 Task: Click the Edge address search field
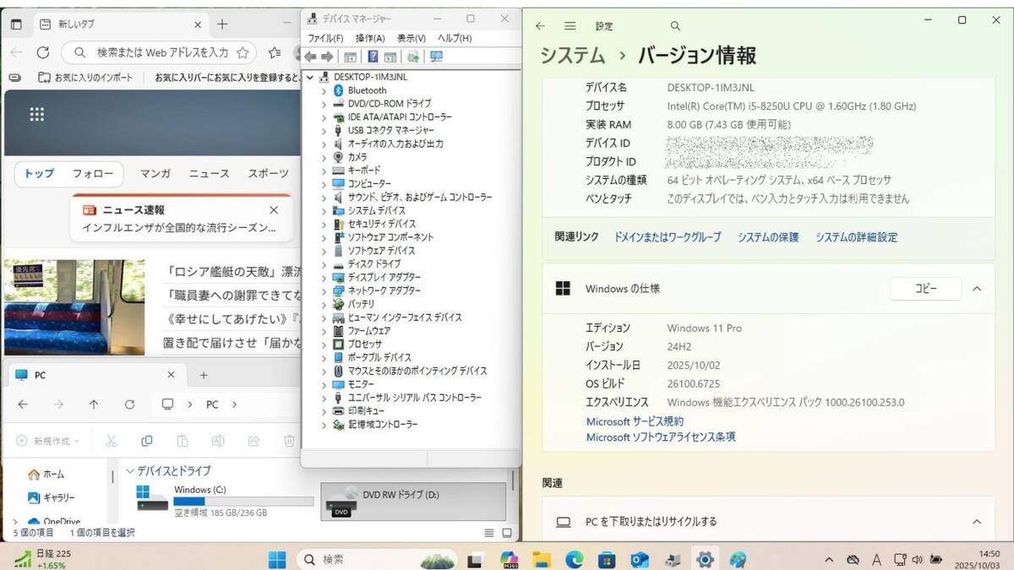162,52
